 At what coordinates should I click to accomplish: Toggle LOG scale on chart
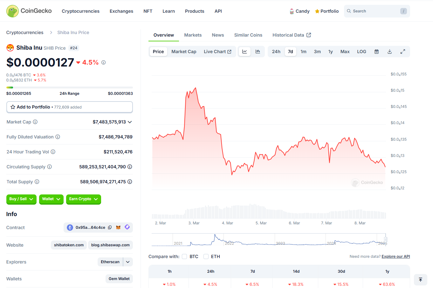point(361,52)
